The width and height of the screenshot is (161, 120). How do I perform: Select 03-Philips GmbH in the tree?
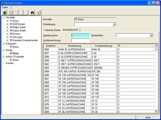click(18, 27)
